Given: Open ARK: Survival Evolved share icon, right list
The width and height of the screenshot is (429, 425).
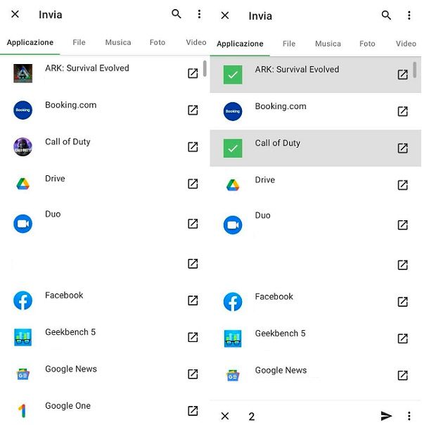Looking at the screenshot, I should (x=403, y=75).
